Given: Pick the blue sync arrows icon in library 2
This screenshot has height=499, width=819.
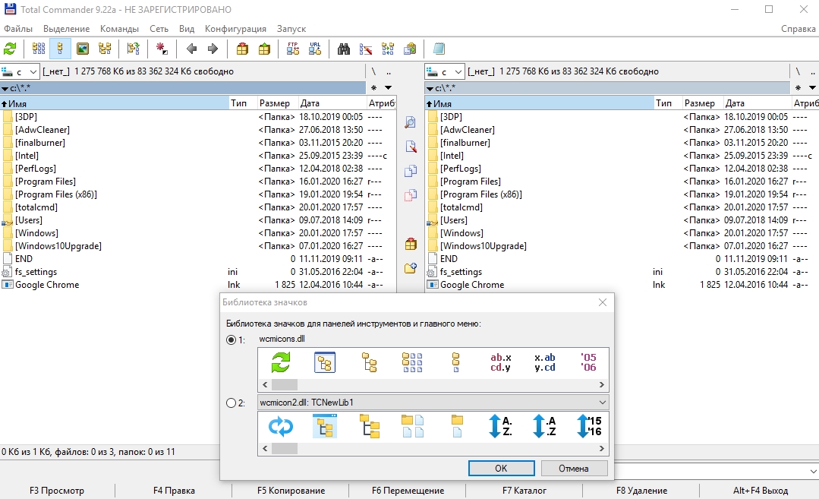Looking at the screenshot, I should [x=281, y=427].
